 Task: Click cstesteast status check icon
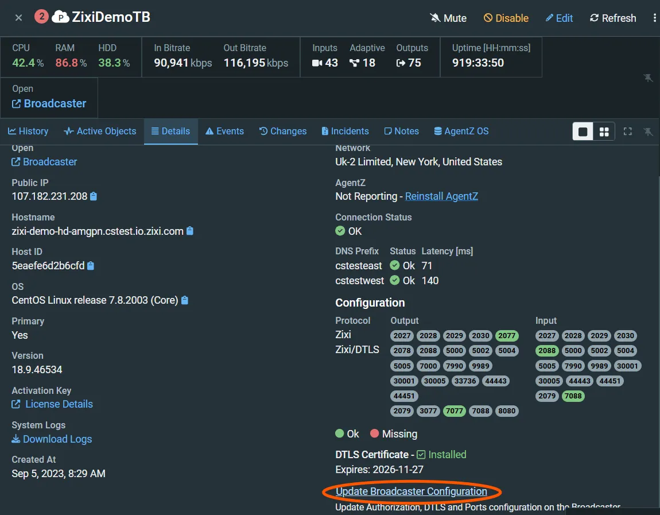point(394,265)
